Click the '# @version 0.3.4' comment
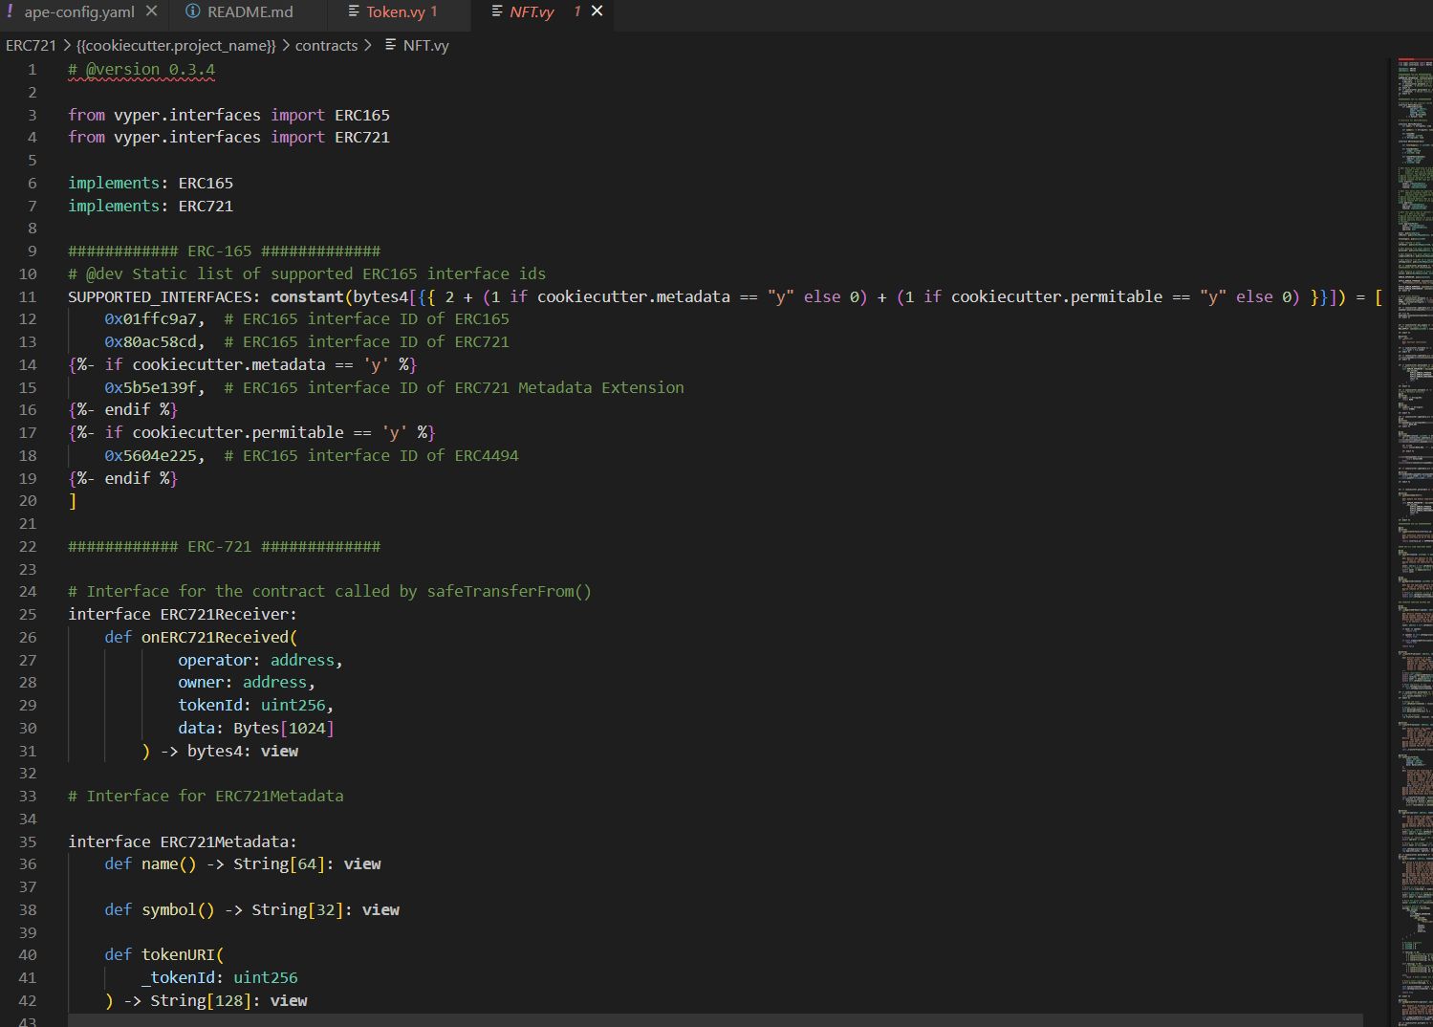 tap(141, 70)
